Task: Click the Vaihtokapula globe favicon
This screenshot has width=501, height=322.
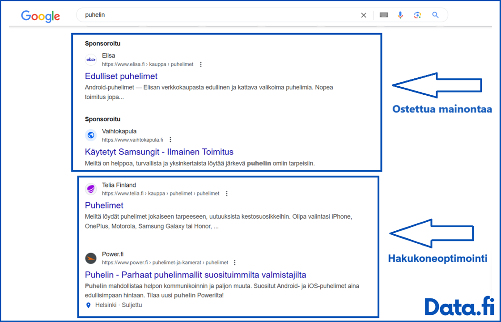Action: coord(91,135)
